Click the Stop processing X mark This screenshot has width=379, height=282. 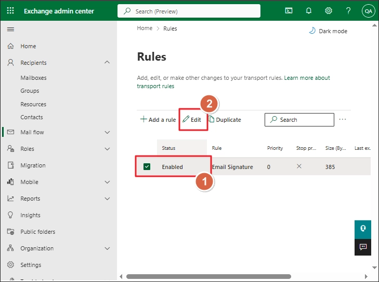point(299,166)
